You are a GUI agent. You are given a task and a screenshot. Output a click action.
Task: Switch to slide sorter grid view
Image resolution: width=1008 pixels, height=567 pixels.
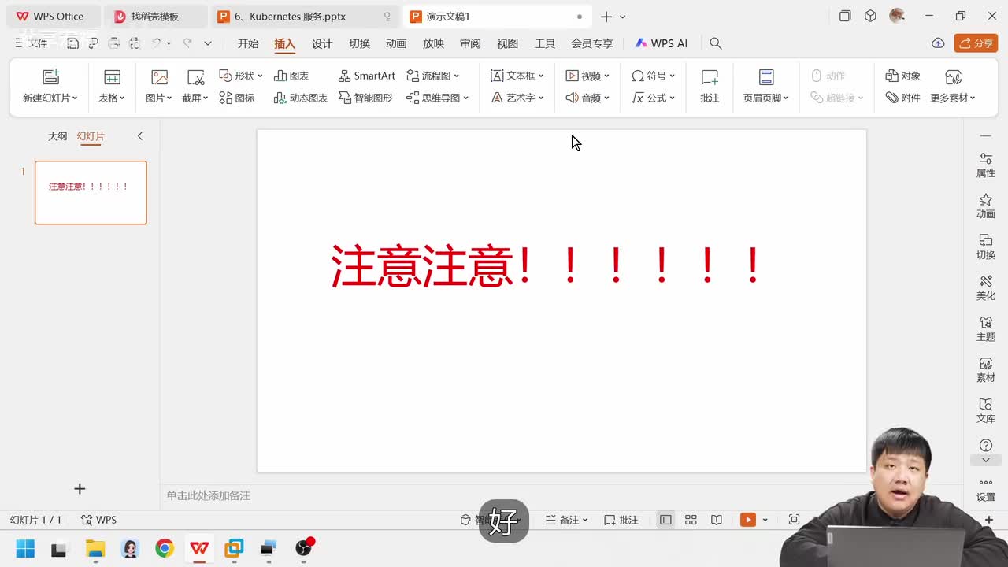click(x=691, y=520)
